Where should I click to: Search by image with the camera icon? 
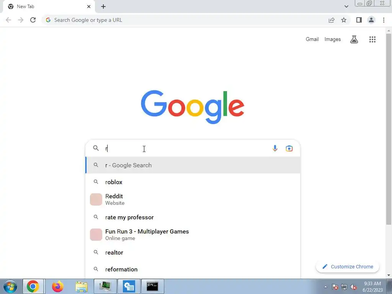pos(289,148)
